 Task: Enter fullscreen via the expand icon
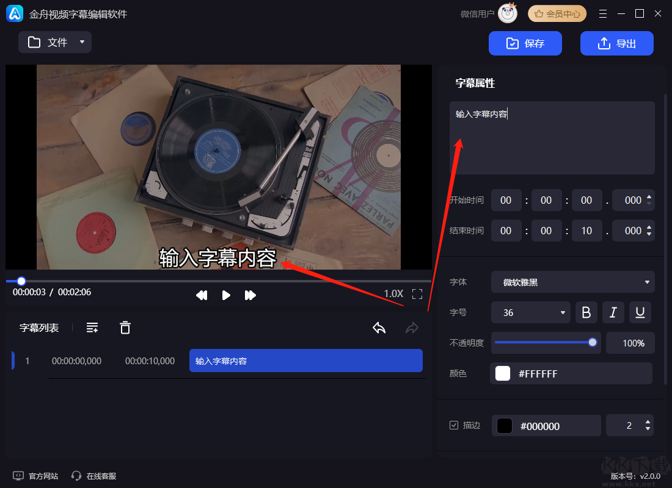coord(417,294)
